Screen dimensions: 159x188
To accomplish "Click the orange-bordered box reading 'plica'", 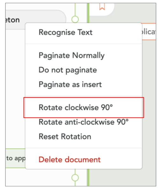I will point(149,32).
